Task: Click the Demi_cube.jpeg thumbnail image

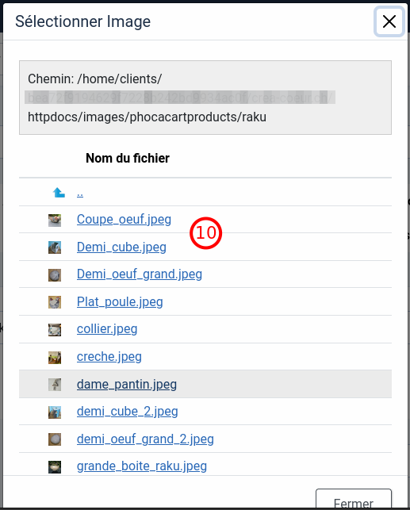Action: (x=55, y=247)
